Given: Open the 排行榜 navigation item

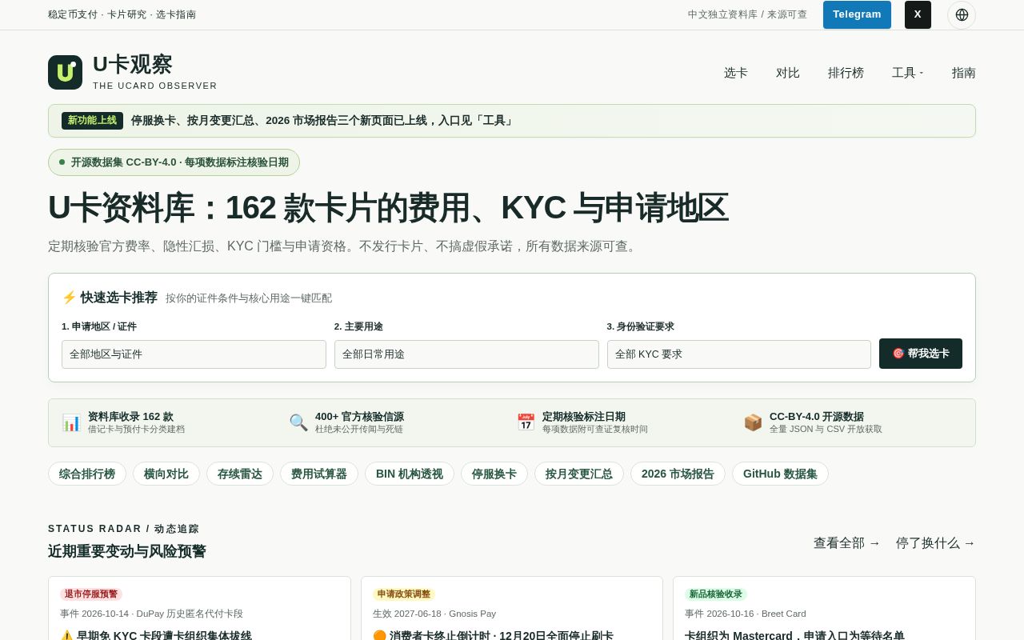Looking at the screenshot, I should click(846, 73).
